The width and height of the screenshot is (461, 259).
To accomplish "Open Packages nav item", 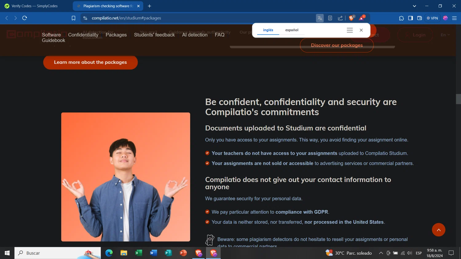I will click(116, 35).
